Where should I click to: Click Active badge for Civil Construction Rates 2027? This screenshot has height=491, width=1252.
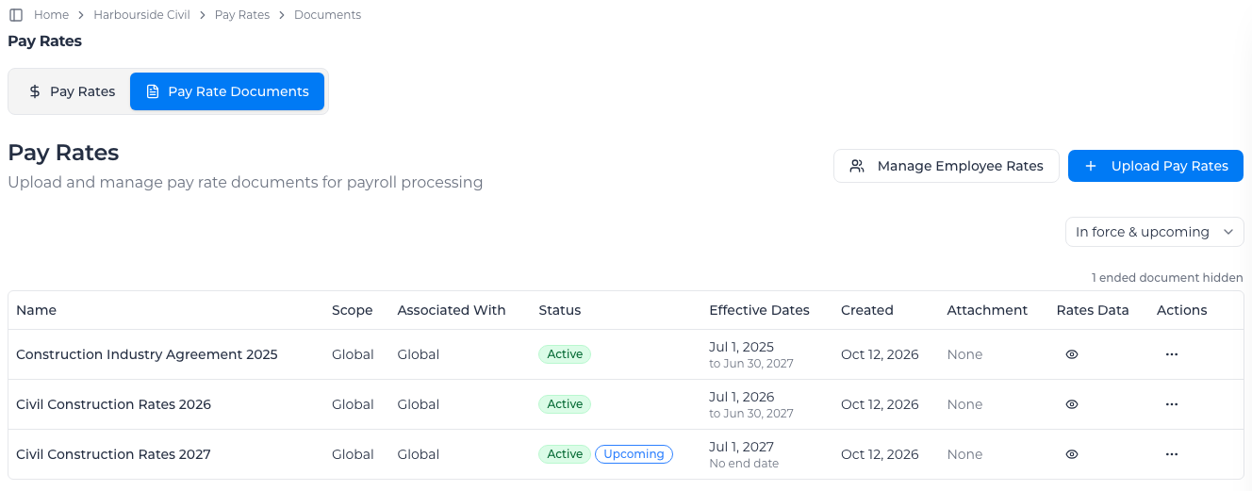pos(565,454)
